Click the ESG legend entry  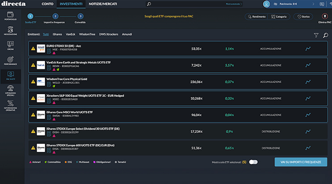point(68,162)
